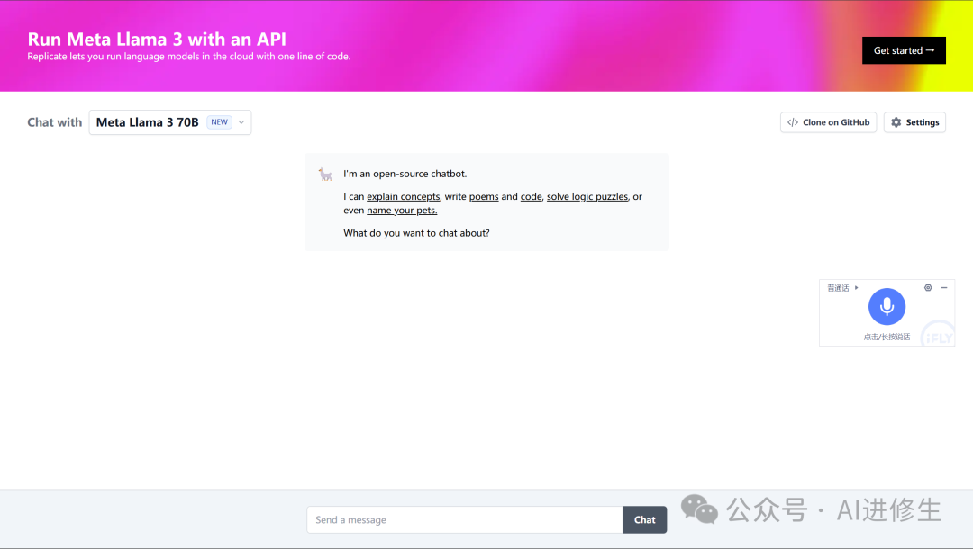Open the voice widget settings gear icon
The height and width of the screenshot is (549, 973).
point(928,287)
